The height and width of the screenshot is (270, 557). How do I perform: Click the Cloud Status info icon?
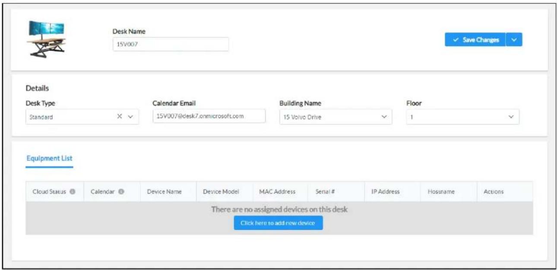[73, 192]
